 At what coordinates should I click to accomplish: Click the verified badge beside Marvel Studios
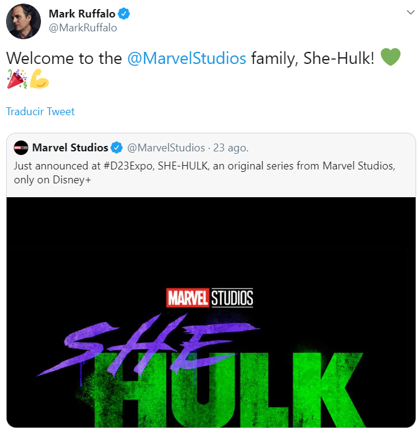[117, 148]
